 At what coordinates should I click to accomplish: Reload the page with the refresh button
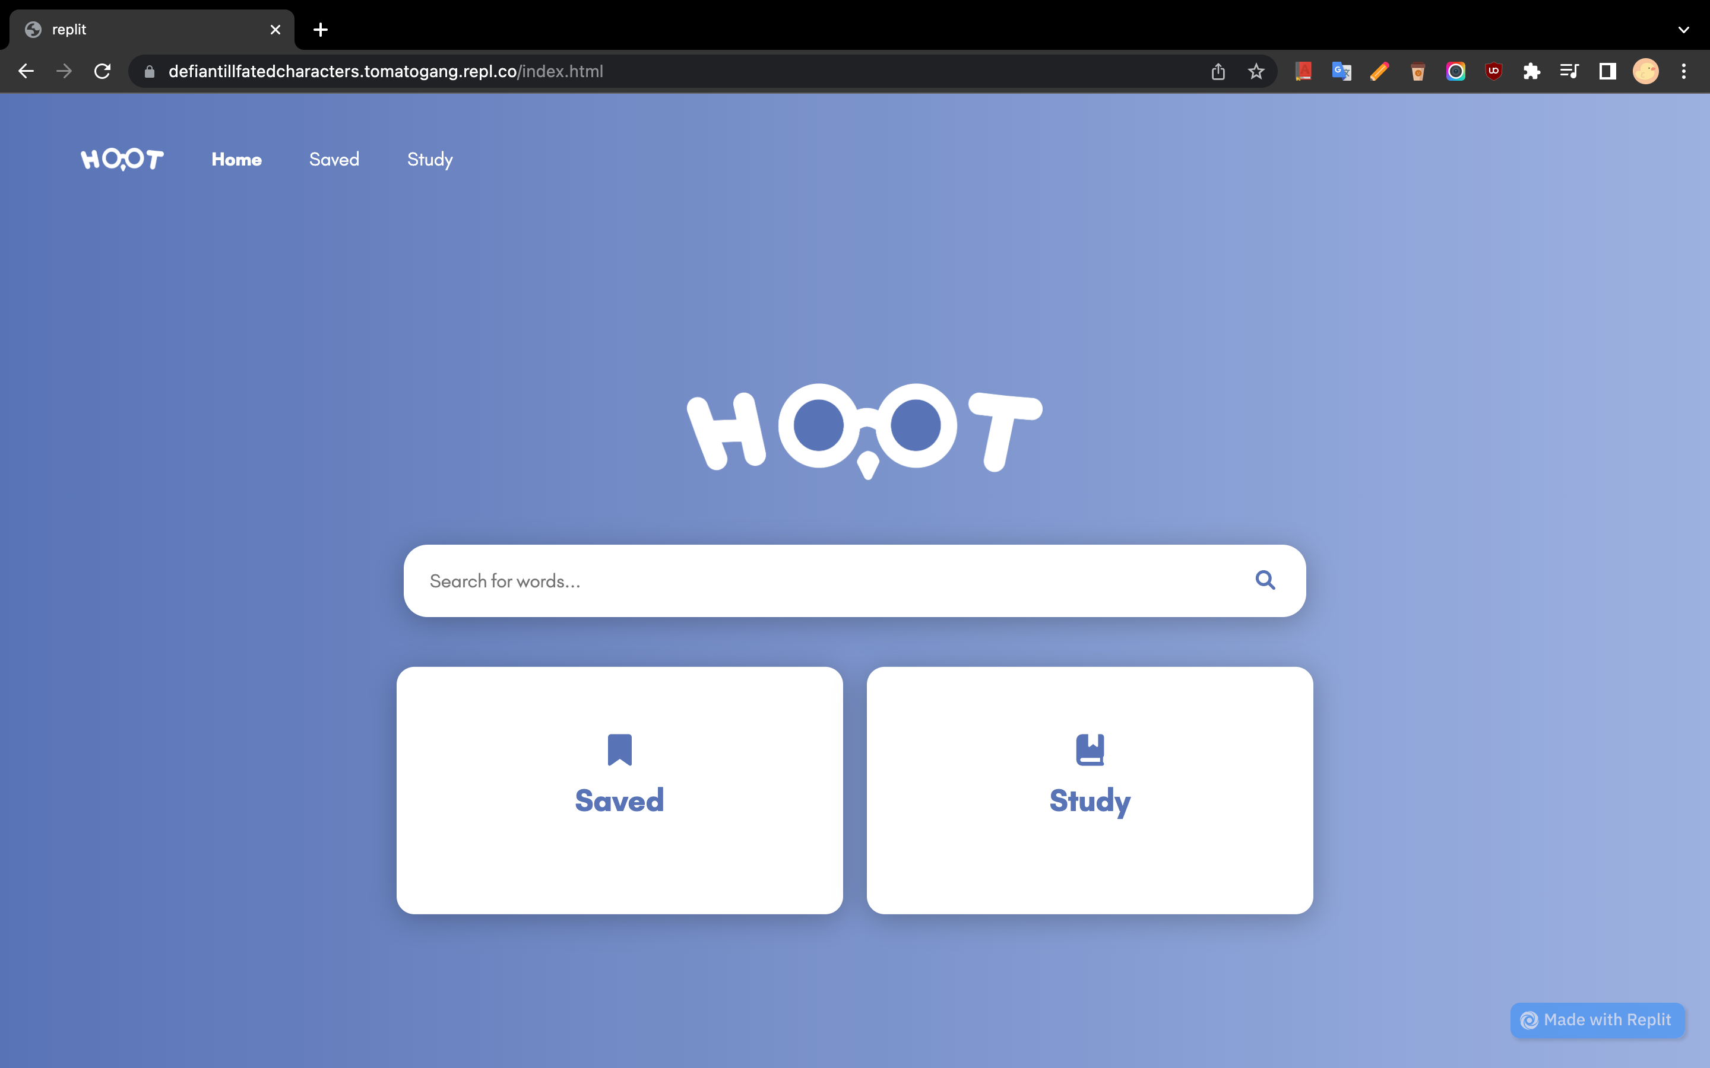point(103,71)
